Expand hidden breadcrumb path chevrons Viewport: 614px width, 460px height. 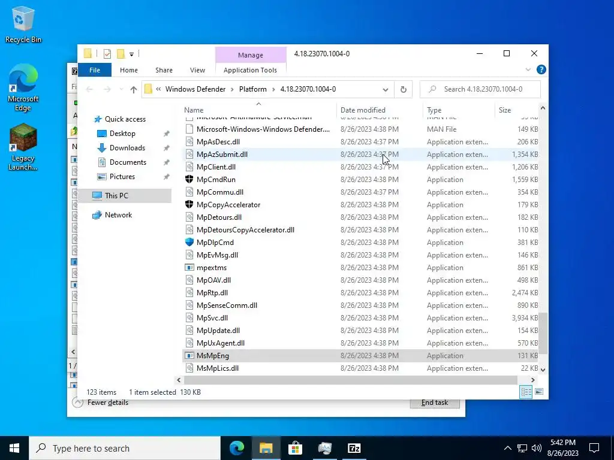coord(158,89)
